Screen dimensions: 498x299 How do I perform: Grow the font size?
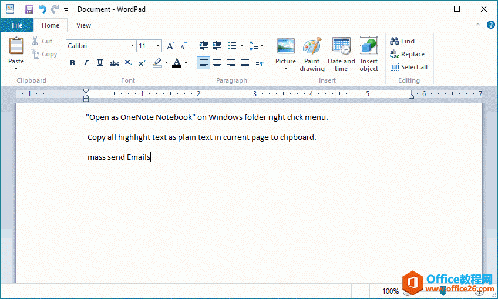click(x=170, y=46)
